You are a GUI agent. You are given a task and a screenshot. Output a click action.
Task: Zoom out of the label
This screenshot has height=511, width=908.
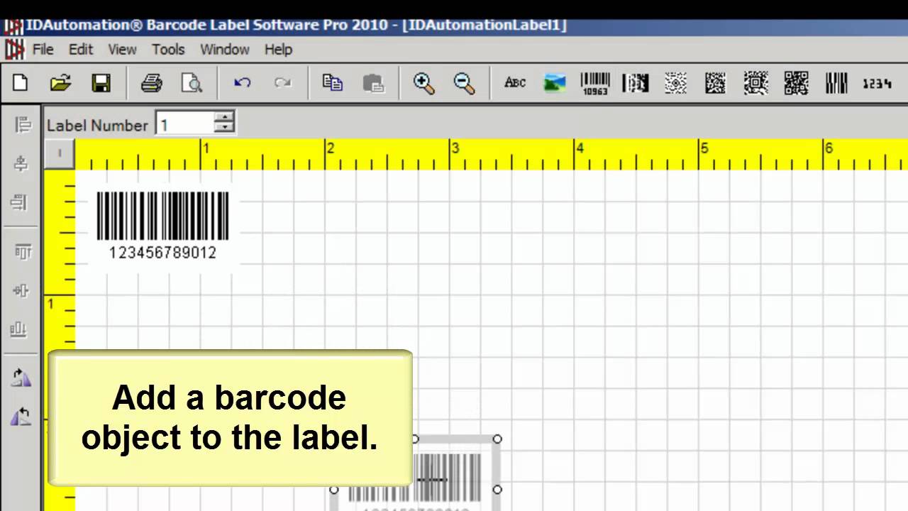[464, 83]
